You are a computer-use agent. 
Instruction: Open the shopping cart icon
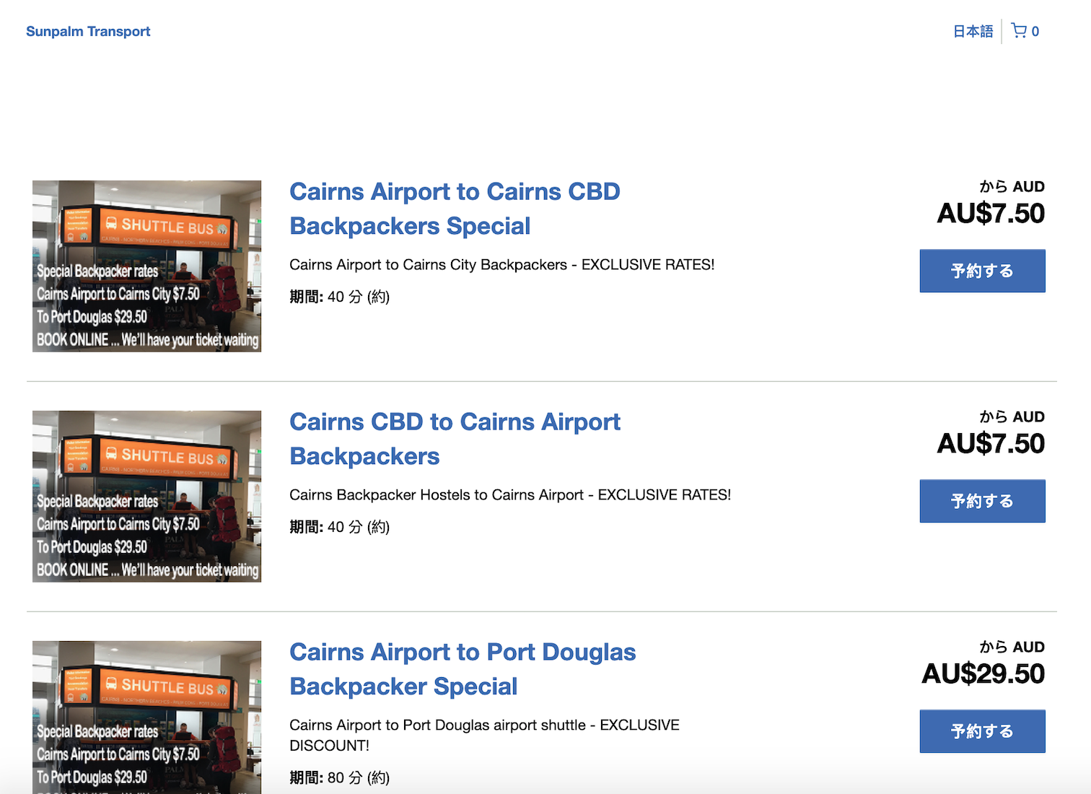click(1019, 31)
